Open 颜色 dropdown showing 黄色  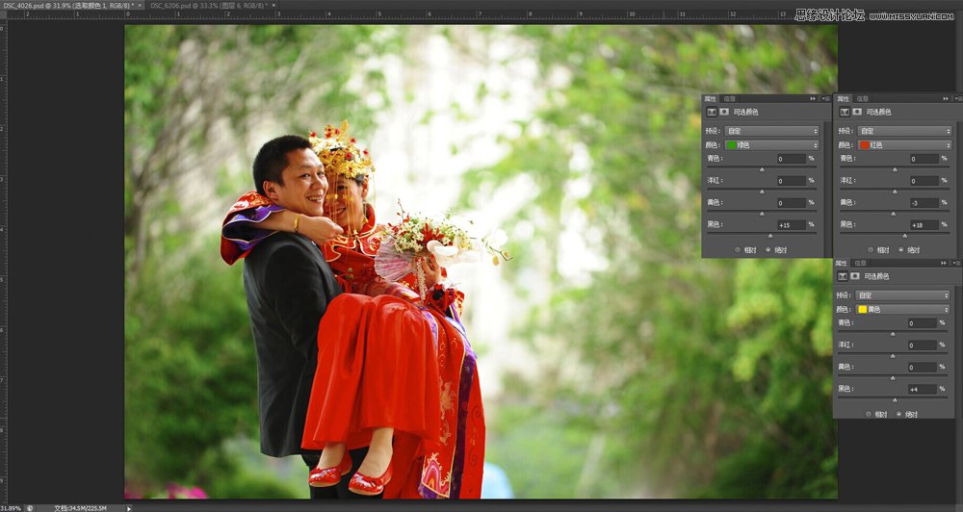(x=902, y=309)
